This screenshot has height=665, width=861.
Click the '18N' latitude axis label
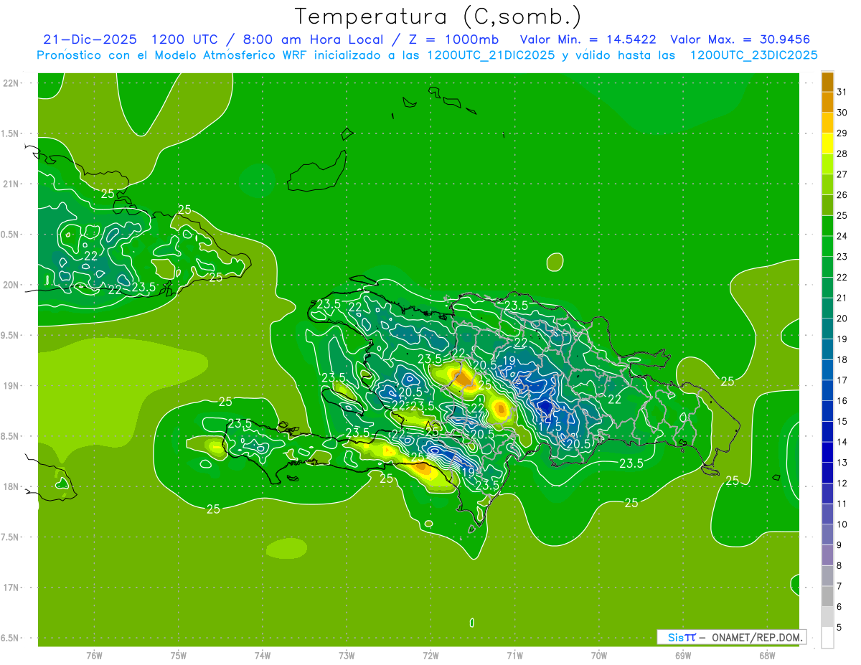click(11, 486)
